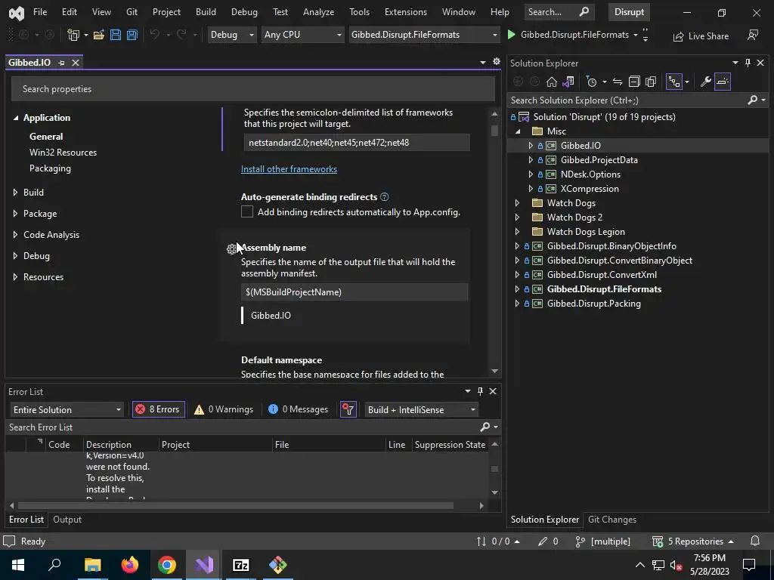
Task: Open Properties wrench icon in Solution Explorer
Action: pos(706,82)
